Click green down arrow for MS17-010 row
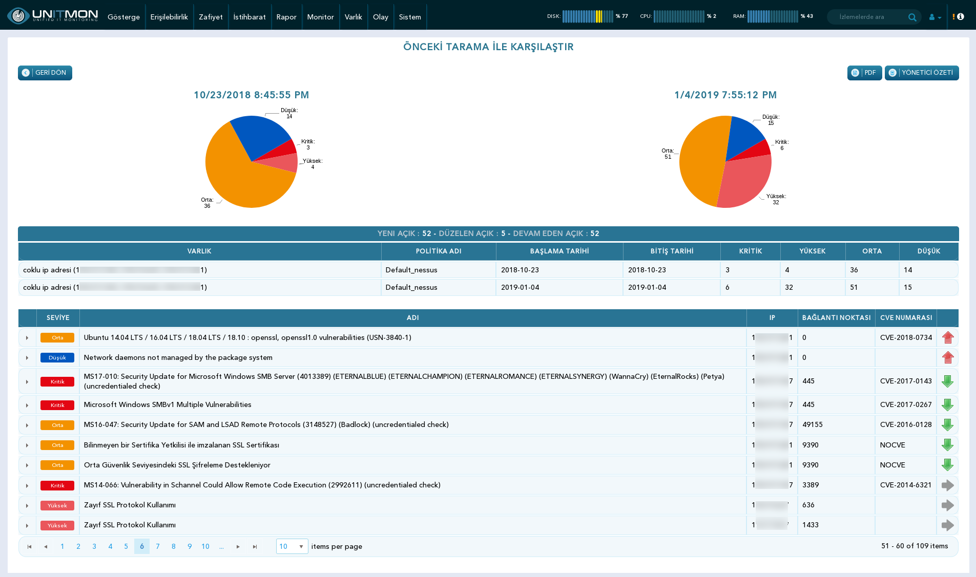This screenshot has height=577, width=976. click(947, 381)
